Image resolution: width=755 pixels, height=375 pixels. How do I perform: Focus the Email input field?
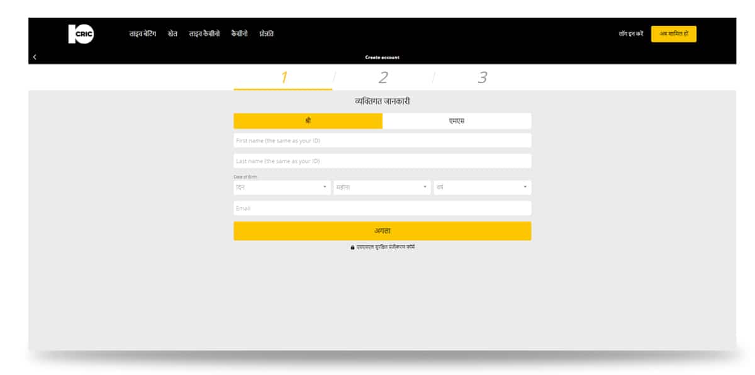tap(383, 208)
